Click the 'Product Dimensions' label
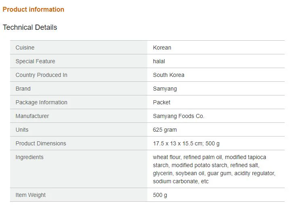The image size is (298, 209). tap(41, 143)
